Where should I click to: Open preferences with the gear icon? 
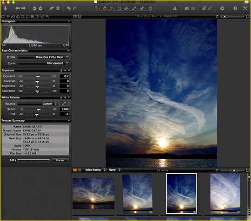(x=222, y=8)
